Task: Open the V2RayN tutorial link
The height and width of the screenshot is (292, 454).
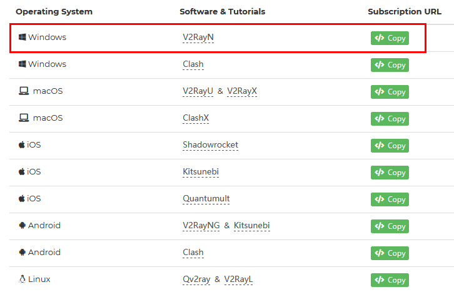Action: pos(198,38)
